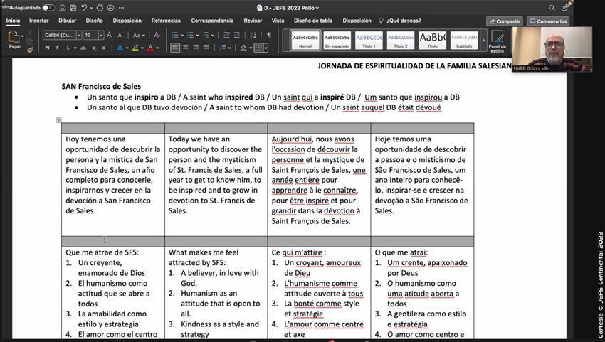Click the Pegar paste icon
Screen dimensions: 605x342
tap(14, 37)
